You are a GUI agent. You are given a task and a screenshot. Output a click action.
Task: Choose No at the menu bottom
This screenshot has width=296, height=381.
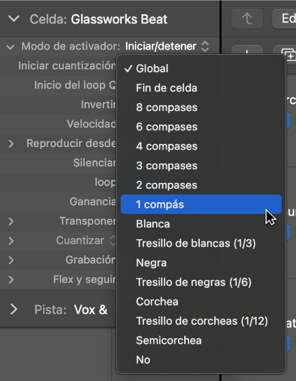(x=201, y=360)
